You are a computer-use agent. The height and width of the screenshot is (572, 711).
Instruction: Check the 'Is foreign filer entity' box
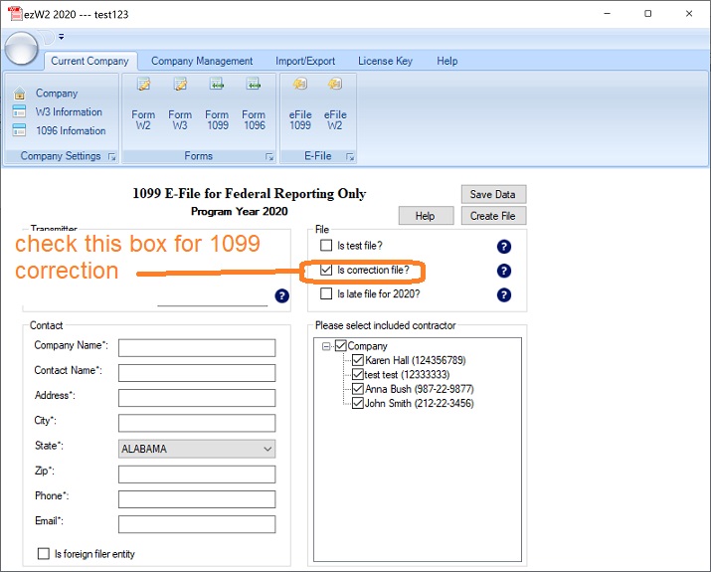click(43, 554)
